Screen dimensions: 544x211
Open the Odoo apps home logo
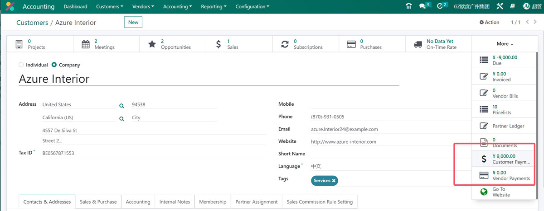point(10,6)
